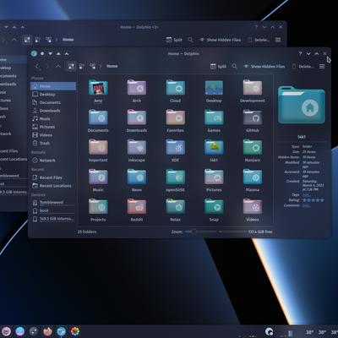Click Delete in the front Dolphin toolbar
The height and width of the screenshot is (338, 338).
click(x=303, y=67)
